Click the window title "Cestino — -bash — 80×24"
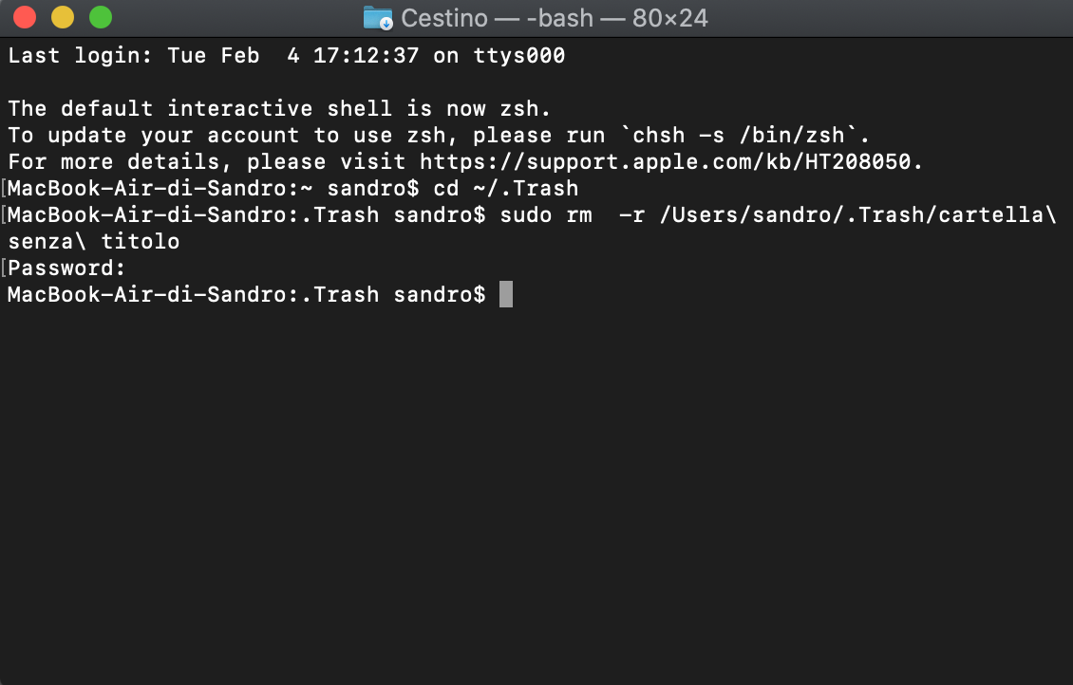This screenshot has height=685, width=1073. point(555,18)
